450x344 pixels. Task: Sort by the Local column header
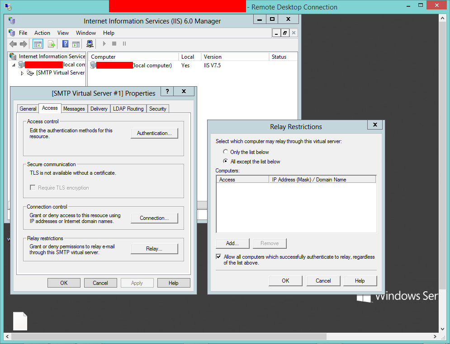[189, 57]
